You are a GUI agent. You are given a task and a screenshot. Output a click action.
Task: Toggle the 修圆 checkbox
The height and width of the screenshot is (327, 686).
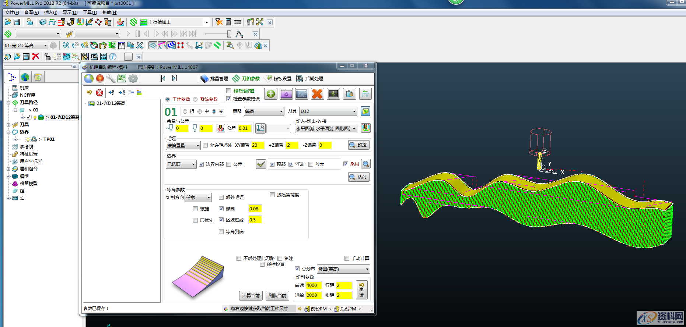221,209
